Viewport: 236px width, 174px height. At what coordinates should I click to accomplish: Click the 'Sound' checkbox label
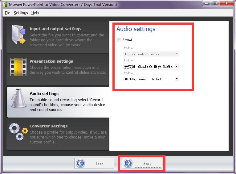(x=127, y=40)
